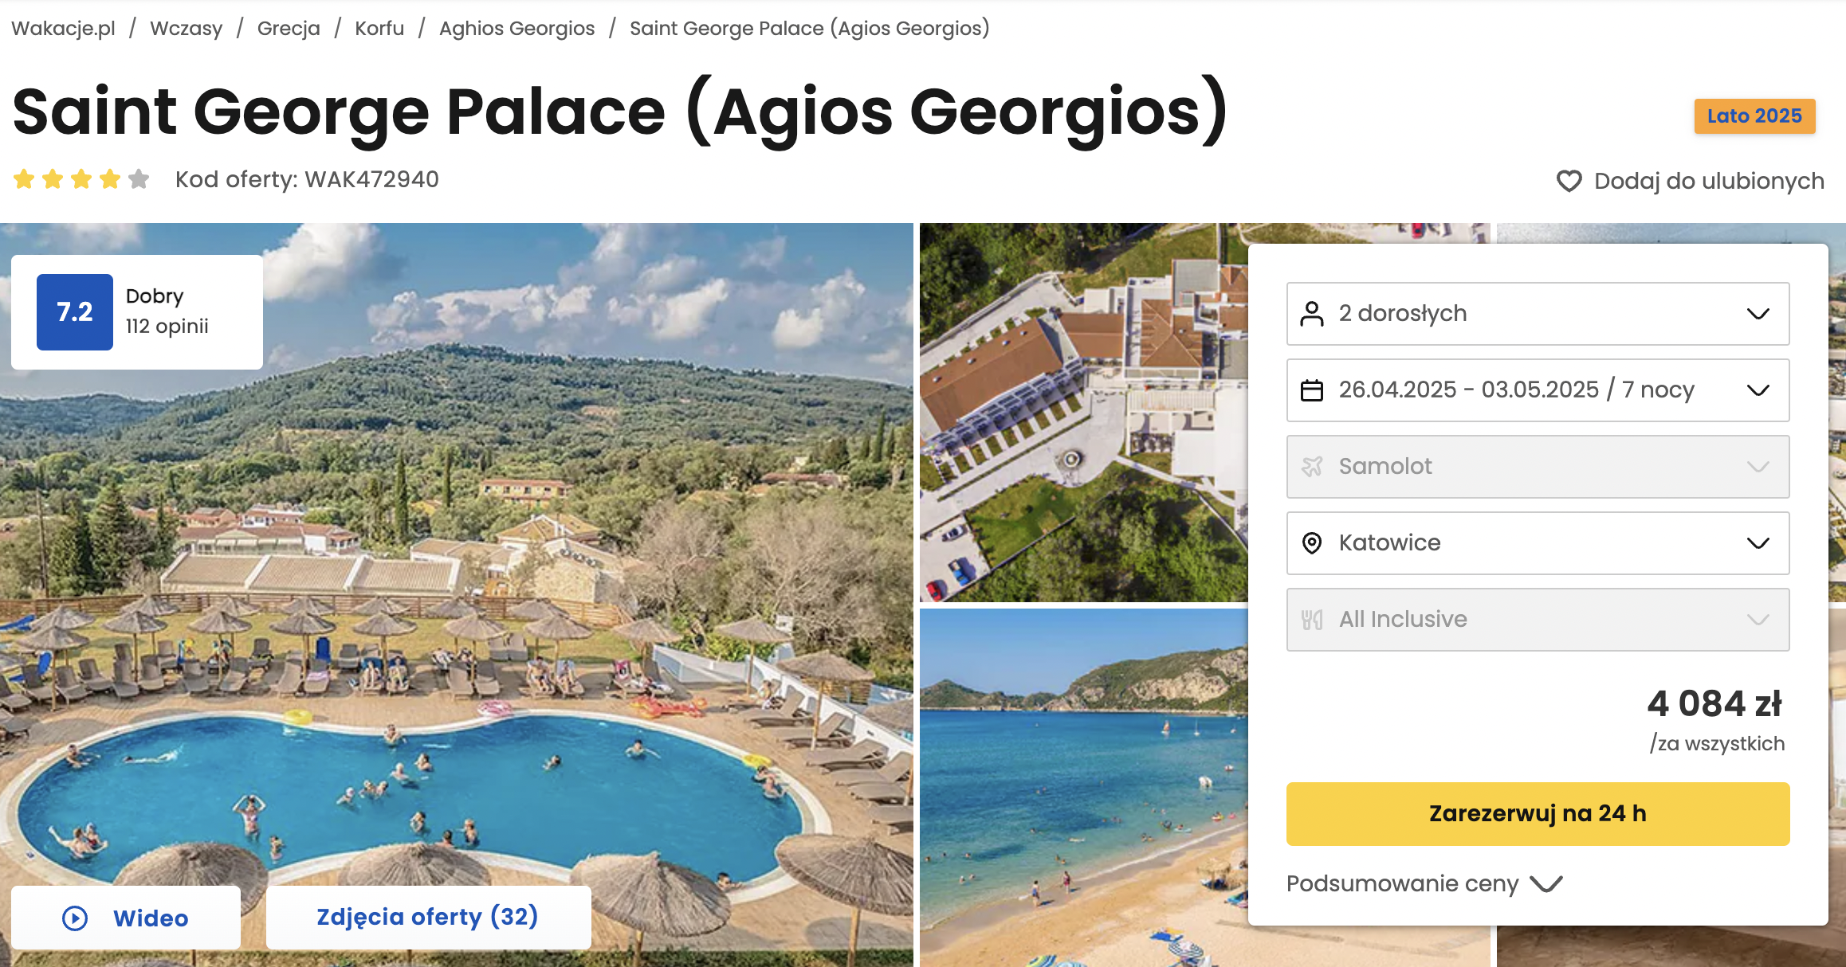Open Korfu breadcrumb link
Viewport: 1846px width, 967px height.
point(379,29)
